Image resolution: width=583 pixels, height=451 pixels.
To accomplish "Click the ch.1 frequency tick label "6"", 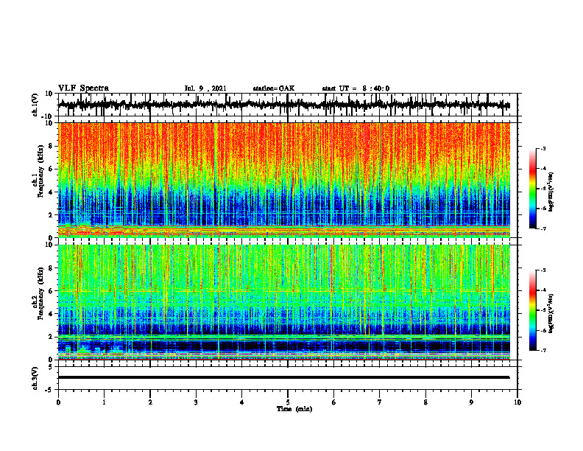I will point(51,169).
